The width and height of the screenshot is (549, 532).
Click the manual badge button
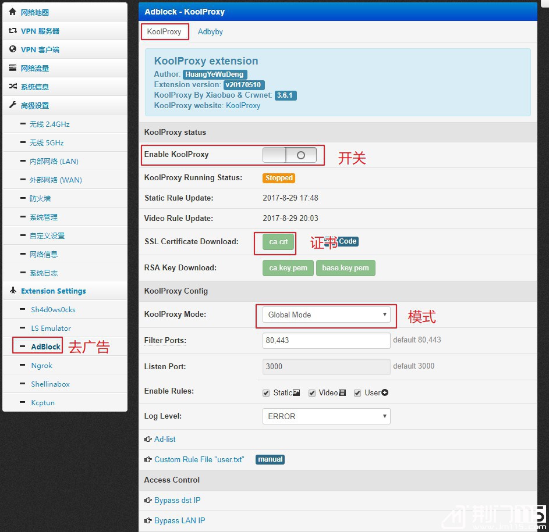(270, 459)
